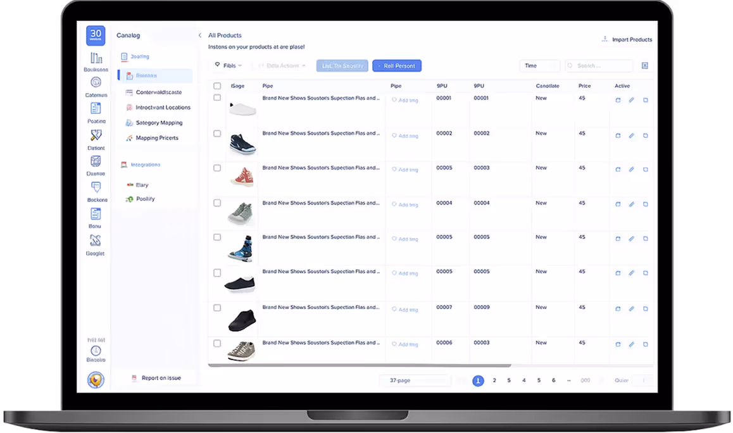Click the copy icon in row 00001
Image resolution: width=733 pixels, height=433 pixels.
point(646,100)
